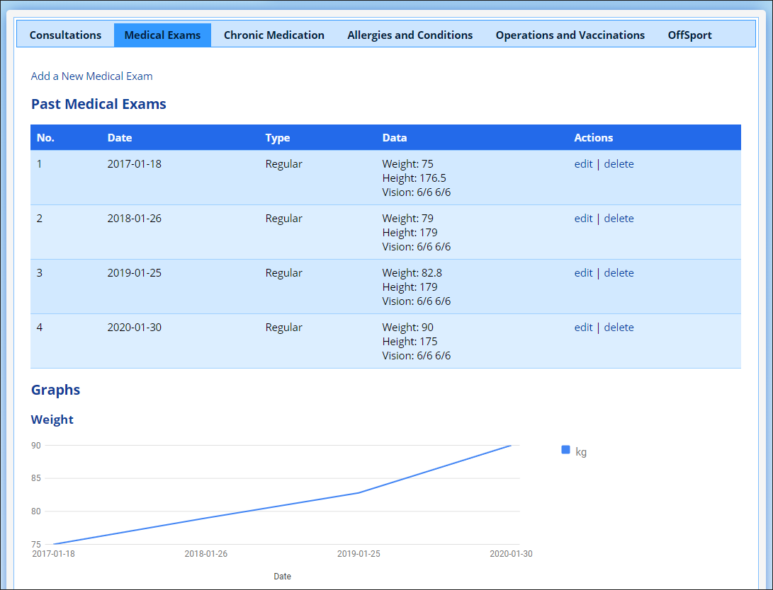
Task: Edit the 2017-01-18 medical exam
Action: [583, 164]
